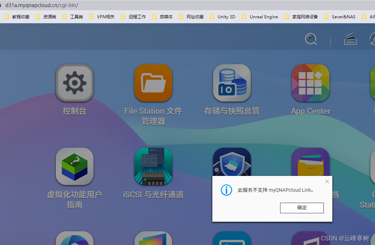Open the 工具类 bookmark folder
This screenshot has width=375, height=245.
coord(73,17)
